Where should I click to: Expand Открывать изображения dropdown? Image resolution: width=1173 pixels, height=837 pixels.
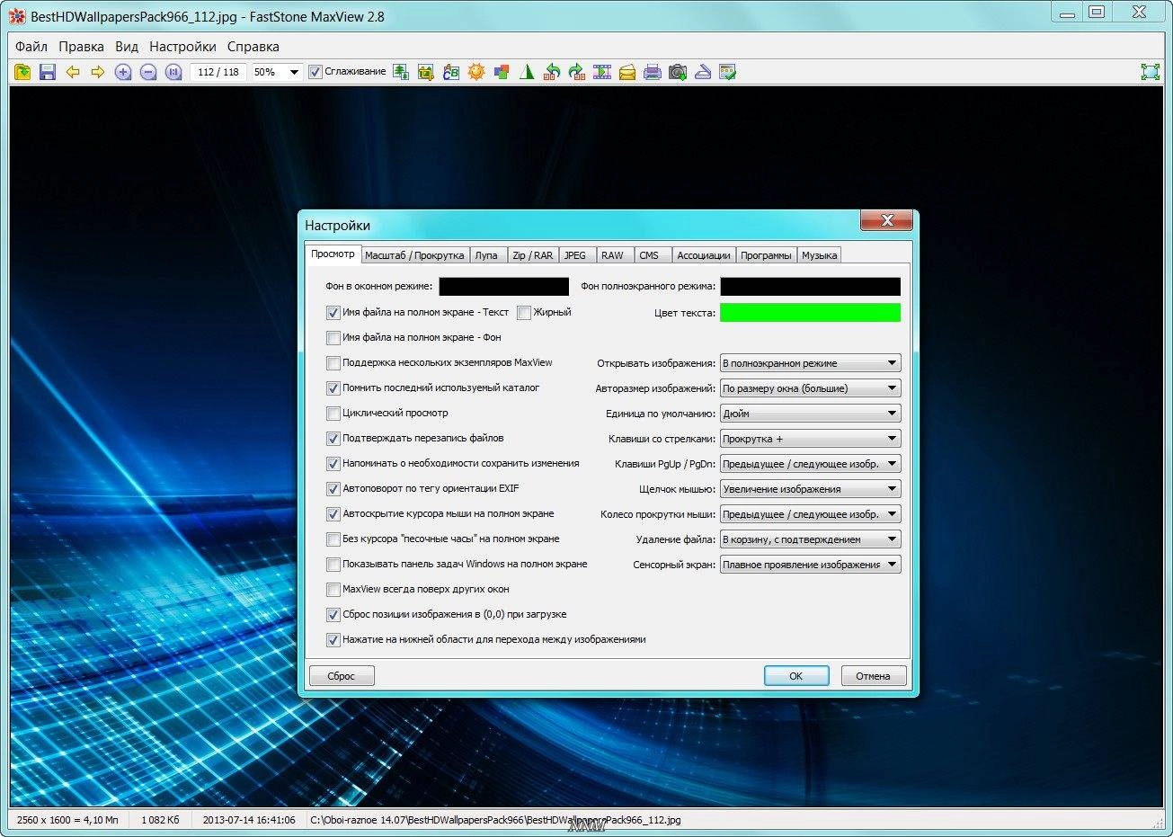(x=810, y=363)
